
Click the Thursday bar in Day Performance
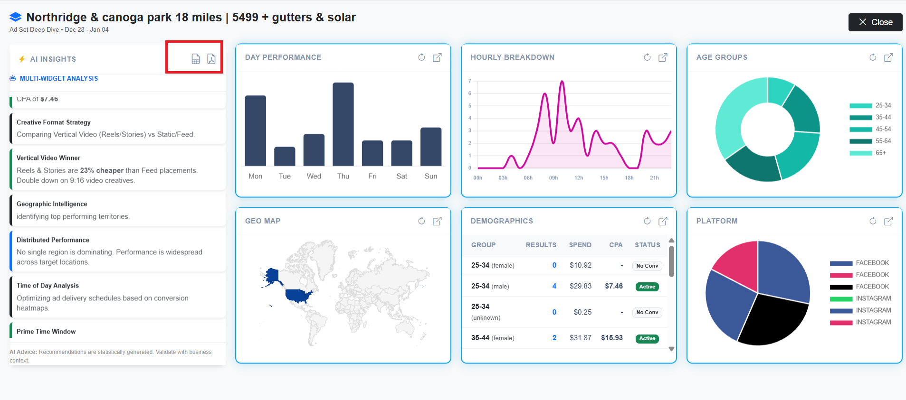point(343,124)
